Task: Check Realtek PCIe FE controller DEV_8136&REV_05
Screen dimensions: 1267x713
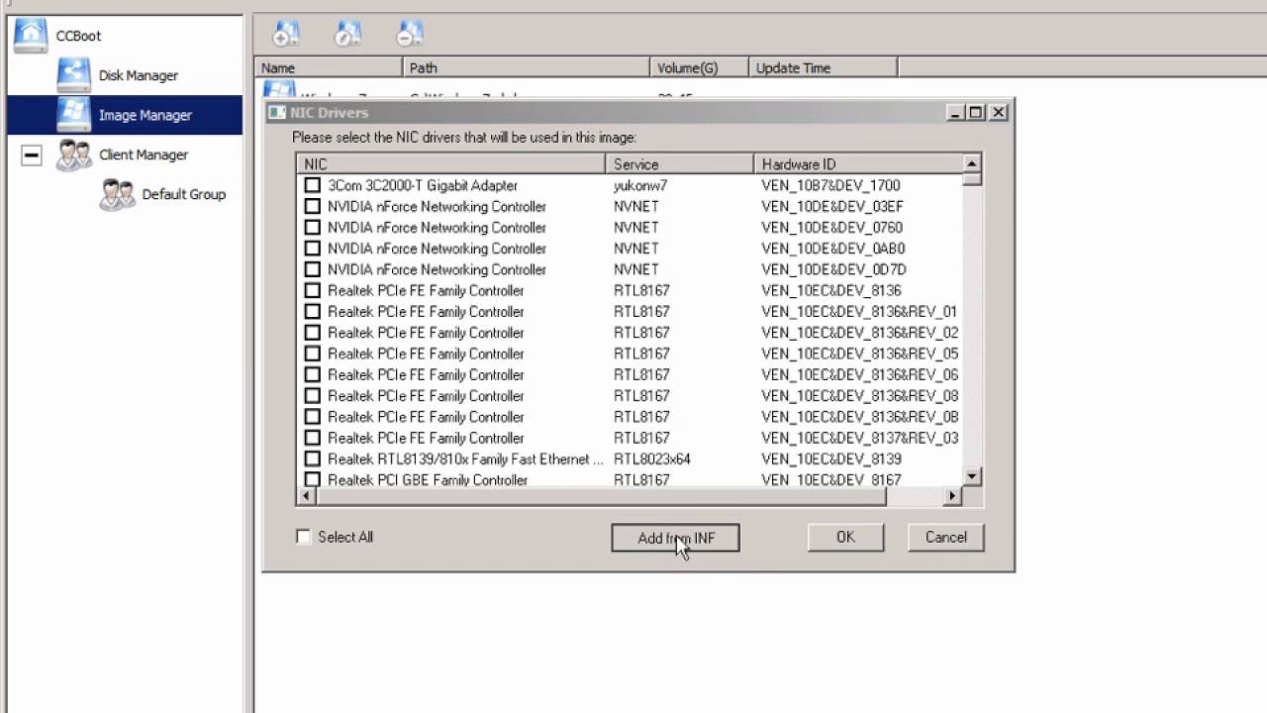Action: [313, 354]
